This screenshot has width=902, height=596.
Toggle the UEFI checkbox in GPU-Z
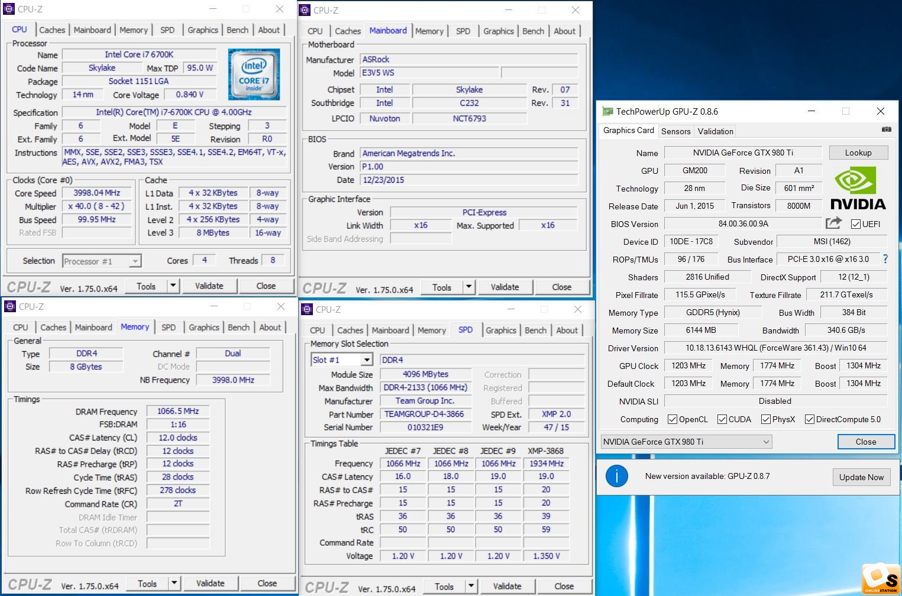click(855, 224)
